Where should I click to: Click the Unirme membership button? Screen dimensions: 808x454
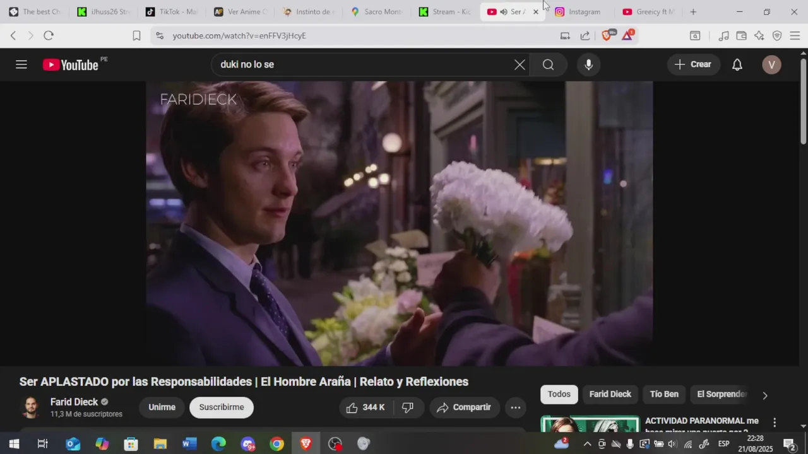pyautogui.click(x=162, y=407)
